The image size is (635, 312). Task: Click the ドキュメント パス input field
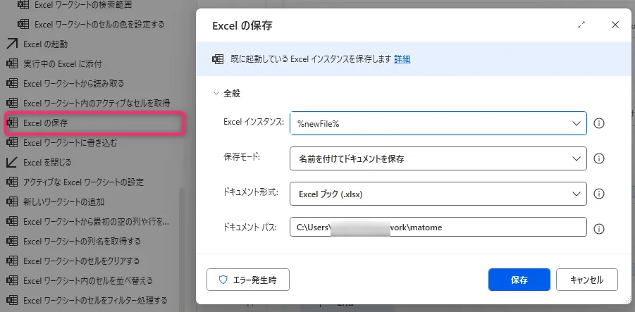(438, 227)
